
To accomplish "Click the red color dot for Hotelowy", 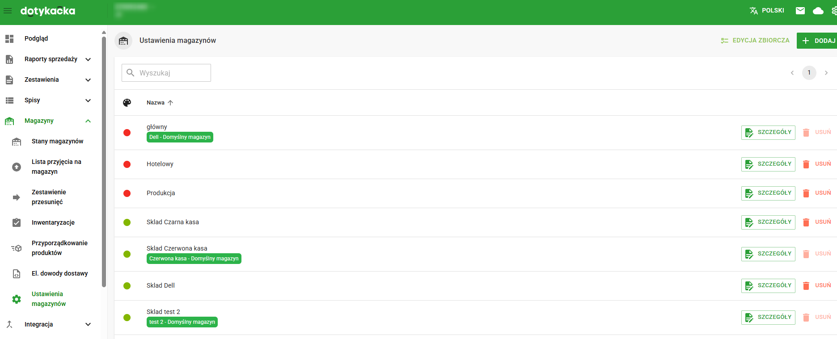I will tap(127, 164).
